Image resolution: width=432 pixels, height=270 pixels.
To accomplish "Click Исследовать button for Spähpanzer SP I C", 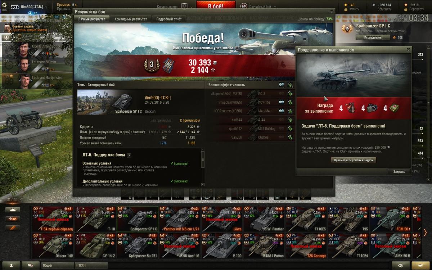I will coord(373,37).
